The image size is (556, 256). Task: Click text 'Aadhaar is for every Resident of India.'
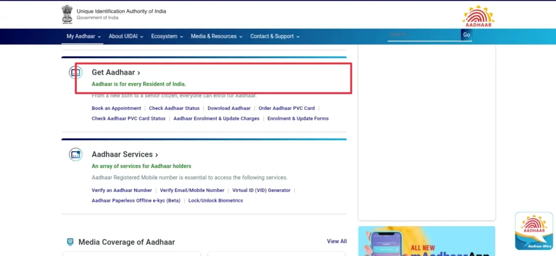(x=139, y=84)
